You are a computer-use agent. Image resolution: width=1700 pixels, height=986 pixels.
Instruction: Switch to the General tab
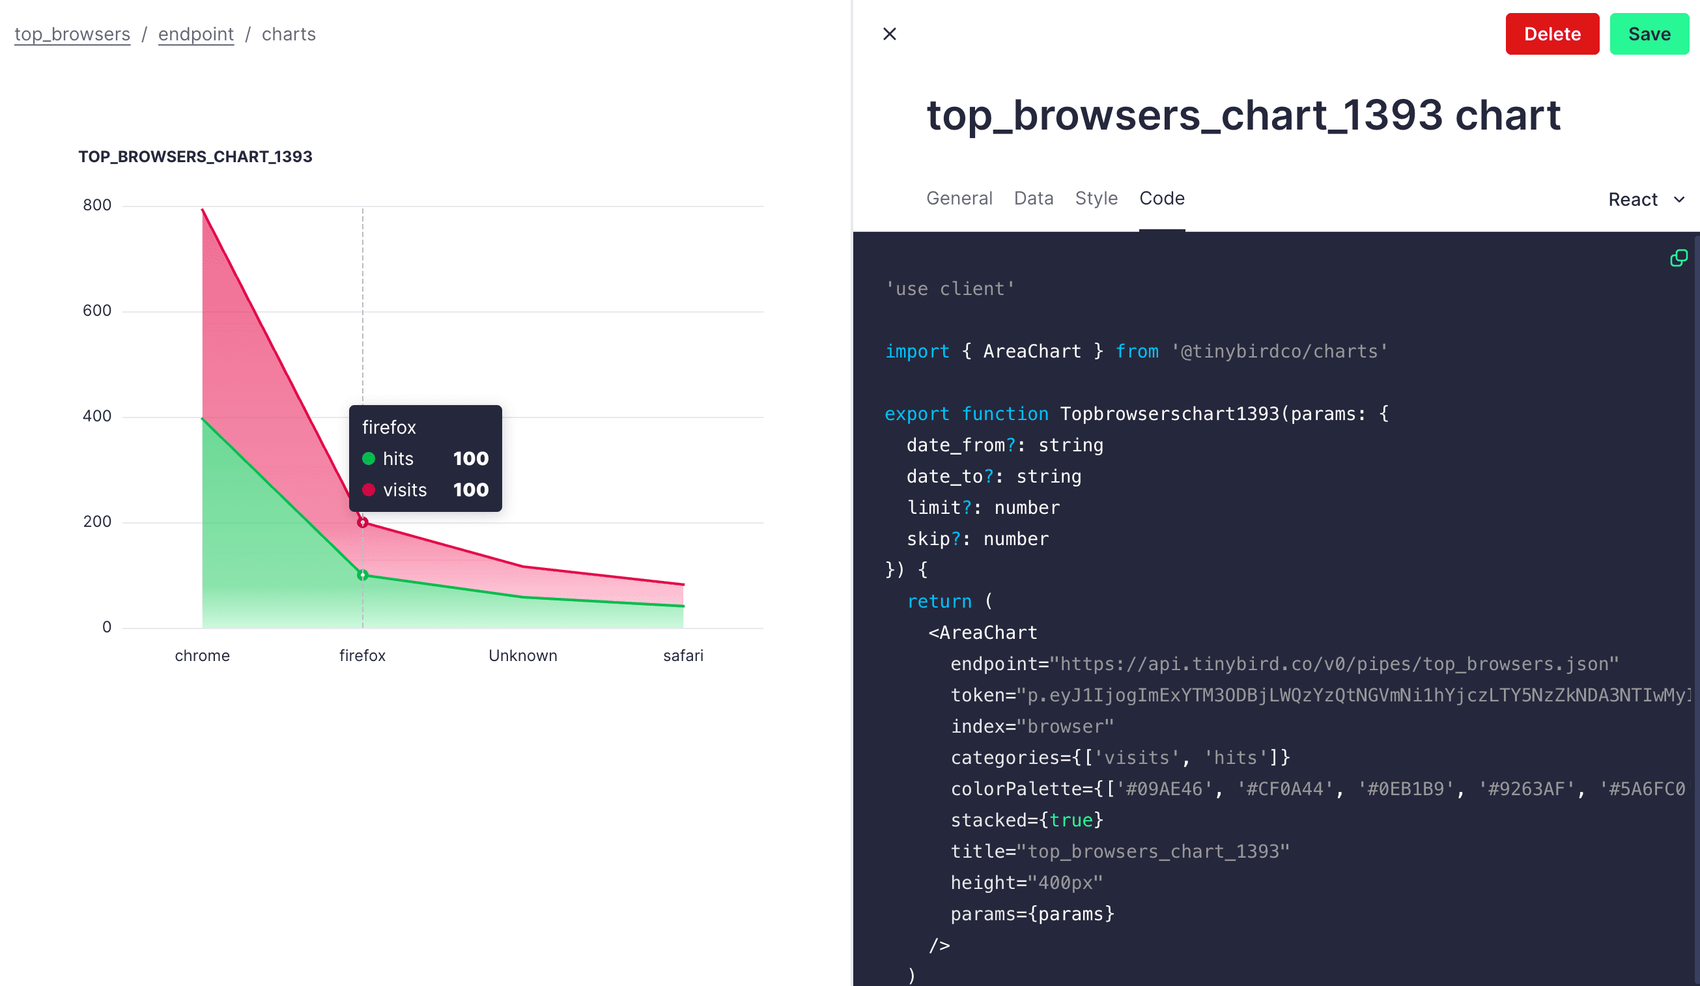coord(959,198)
